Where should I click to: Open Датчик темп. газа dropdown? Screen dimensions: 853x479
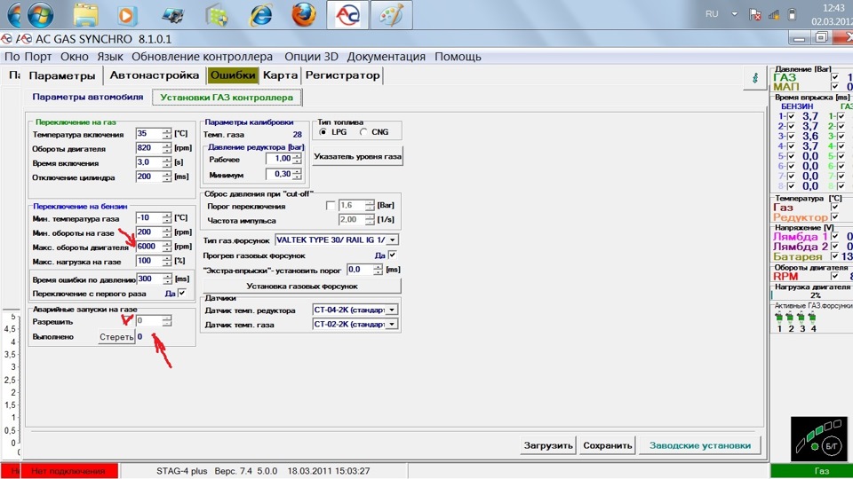[x=392, y=325]
